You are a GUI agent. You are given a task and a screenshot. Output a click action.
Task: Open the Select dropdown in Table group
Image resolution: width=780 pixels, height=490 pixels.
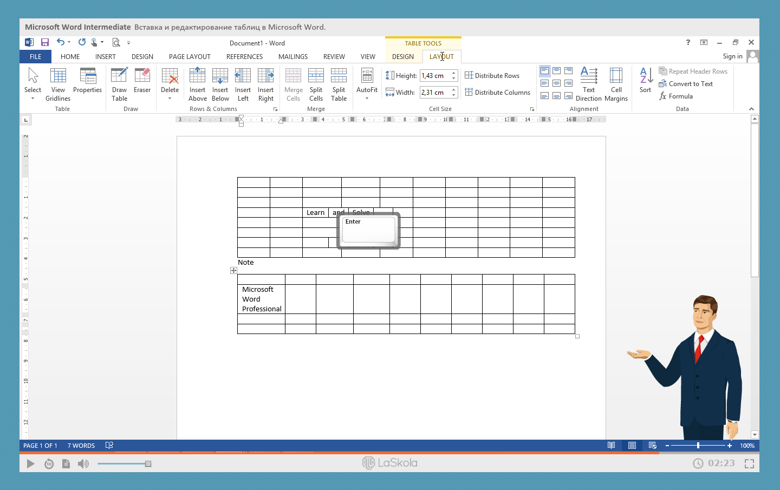coord(32,98)
